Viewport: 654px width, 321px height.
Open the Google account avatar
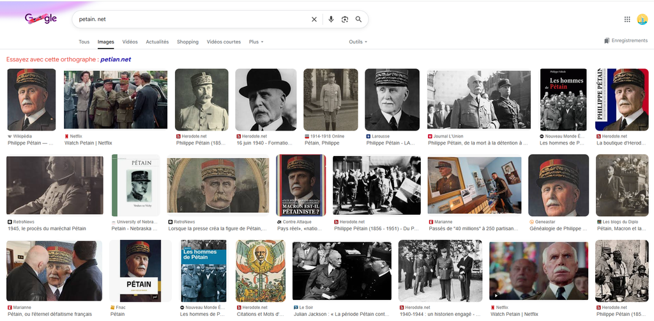pos(642,20)
